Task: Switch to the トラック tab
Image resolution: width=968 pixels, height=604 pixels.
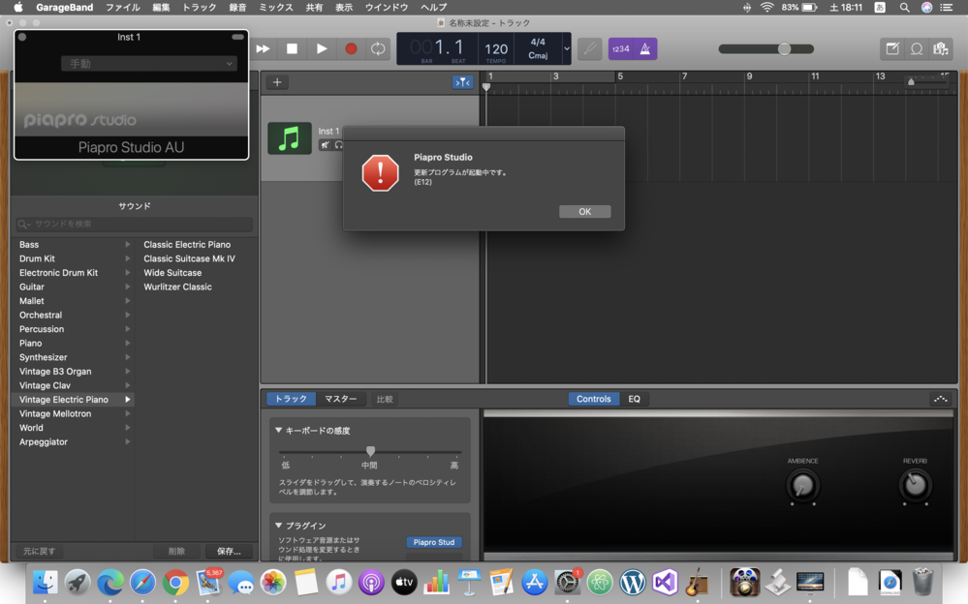Action: tap(291, 399)
